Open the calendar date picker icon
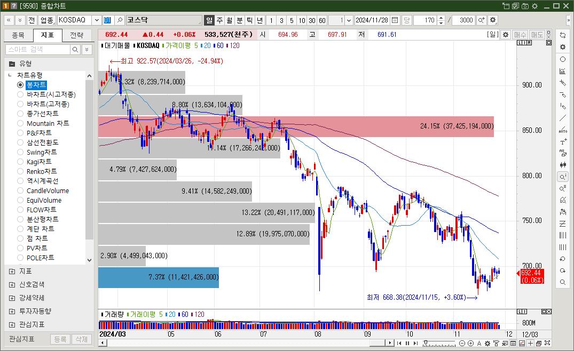This screenshot has width=574, height=351. [395, 20]
